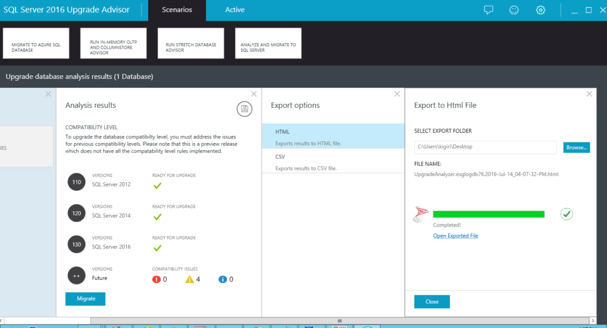Click the SQL Server 2014 green checkmark
The image size is (607, 328).
pos(157,217)
